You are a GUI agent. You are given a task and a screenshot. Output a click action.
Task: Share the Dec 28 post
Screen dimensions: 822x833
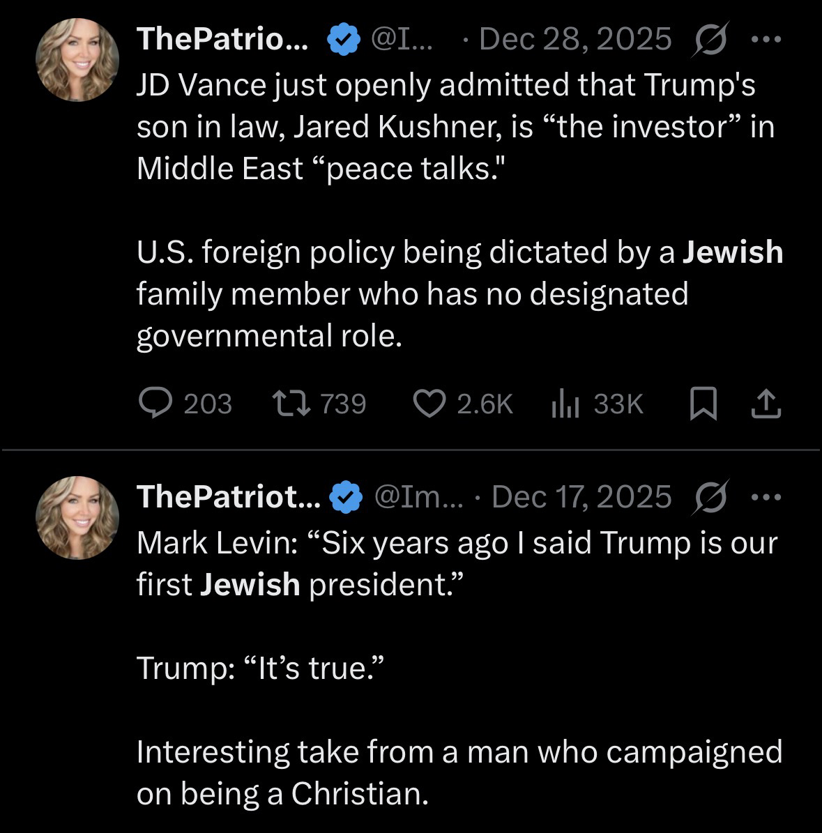[766, 404]
